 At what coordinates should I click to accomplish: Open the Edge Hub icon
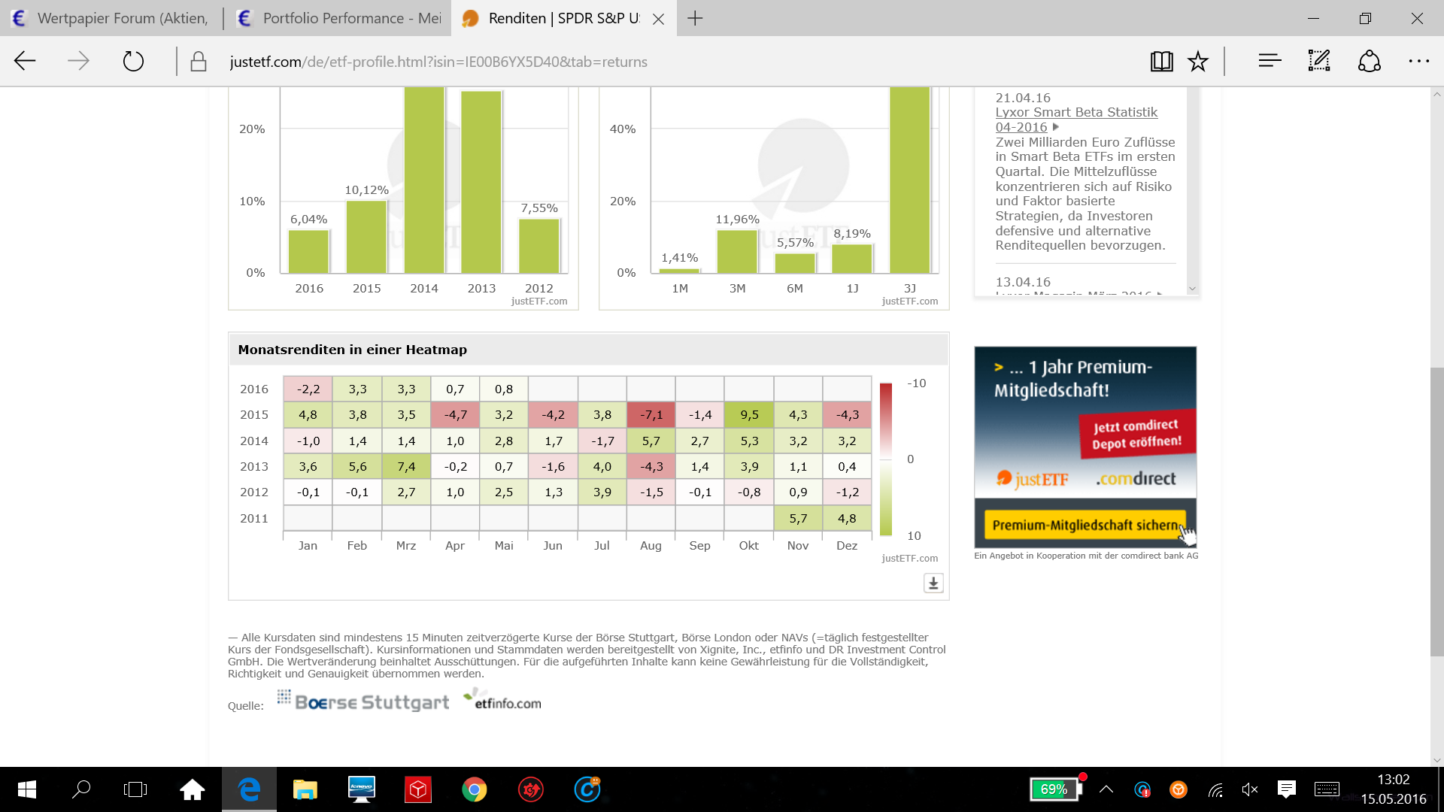[x=1270, y=62]
